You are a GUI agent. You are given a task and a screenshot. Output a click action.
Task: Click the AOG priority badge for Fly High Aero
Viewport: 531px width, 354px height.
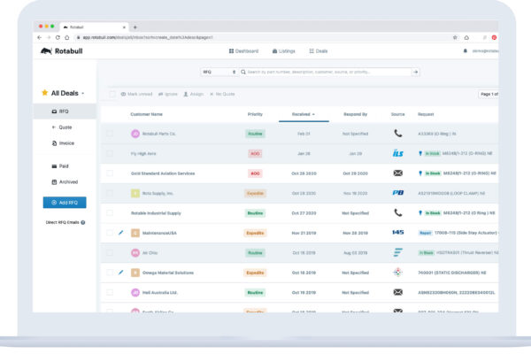[255, 153]
